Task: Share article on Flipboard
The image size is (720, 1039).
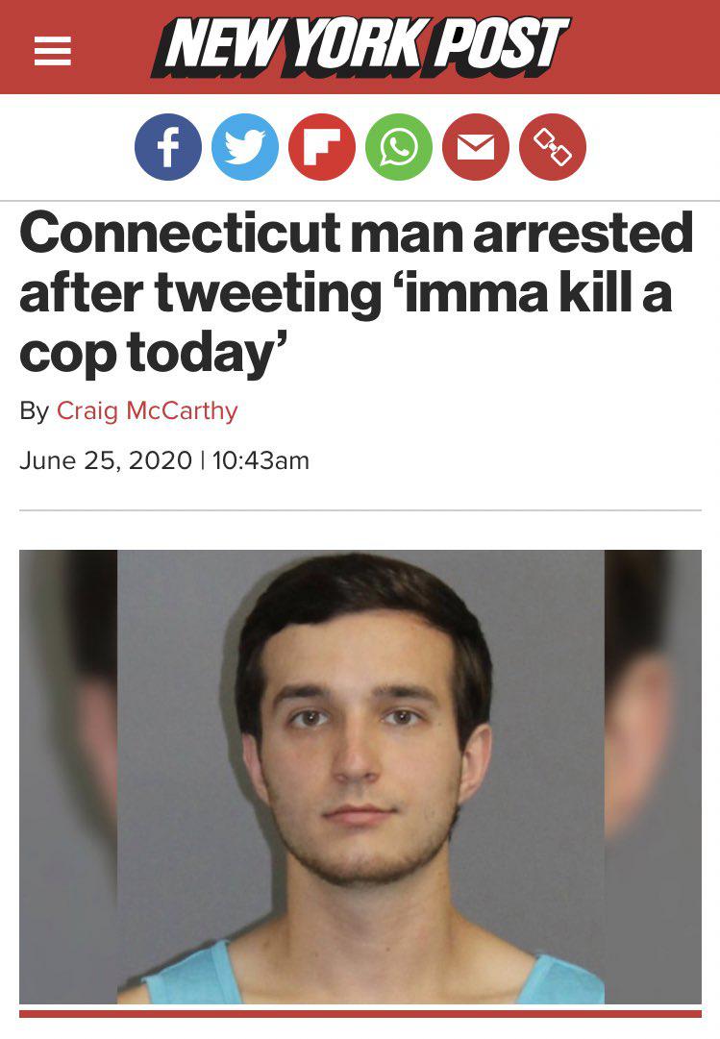Action: (x=322, y=147)
